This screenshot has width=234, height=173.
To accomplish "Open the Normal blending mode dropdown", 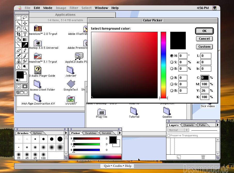I will 178,130.
